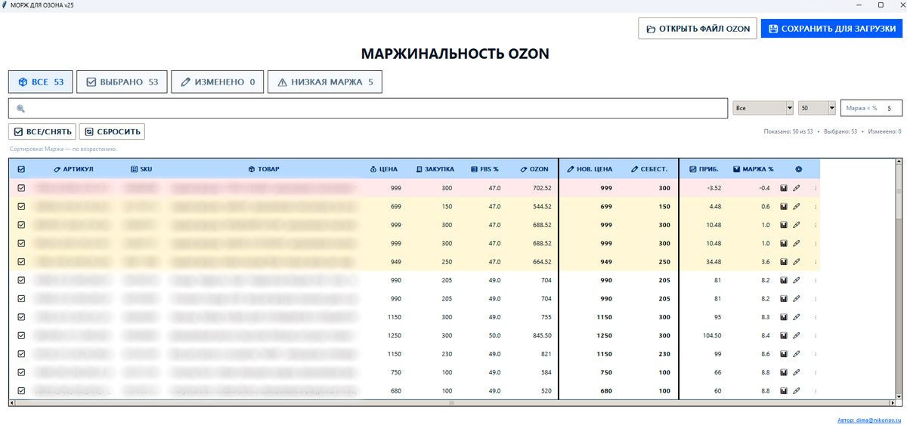Open three-dot menu for 8.6 margin row
The image size is (907, 425).
[x=815, y=353]
